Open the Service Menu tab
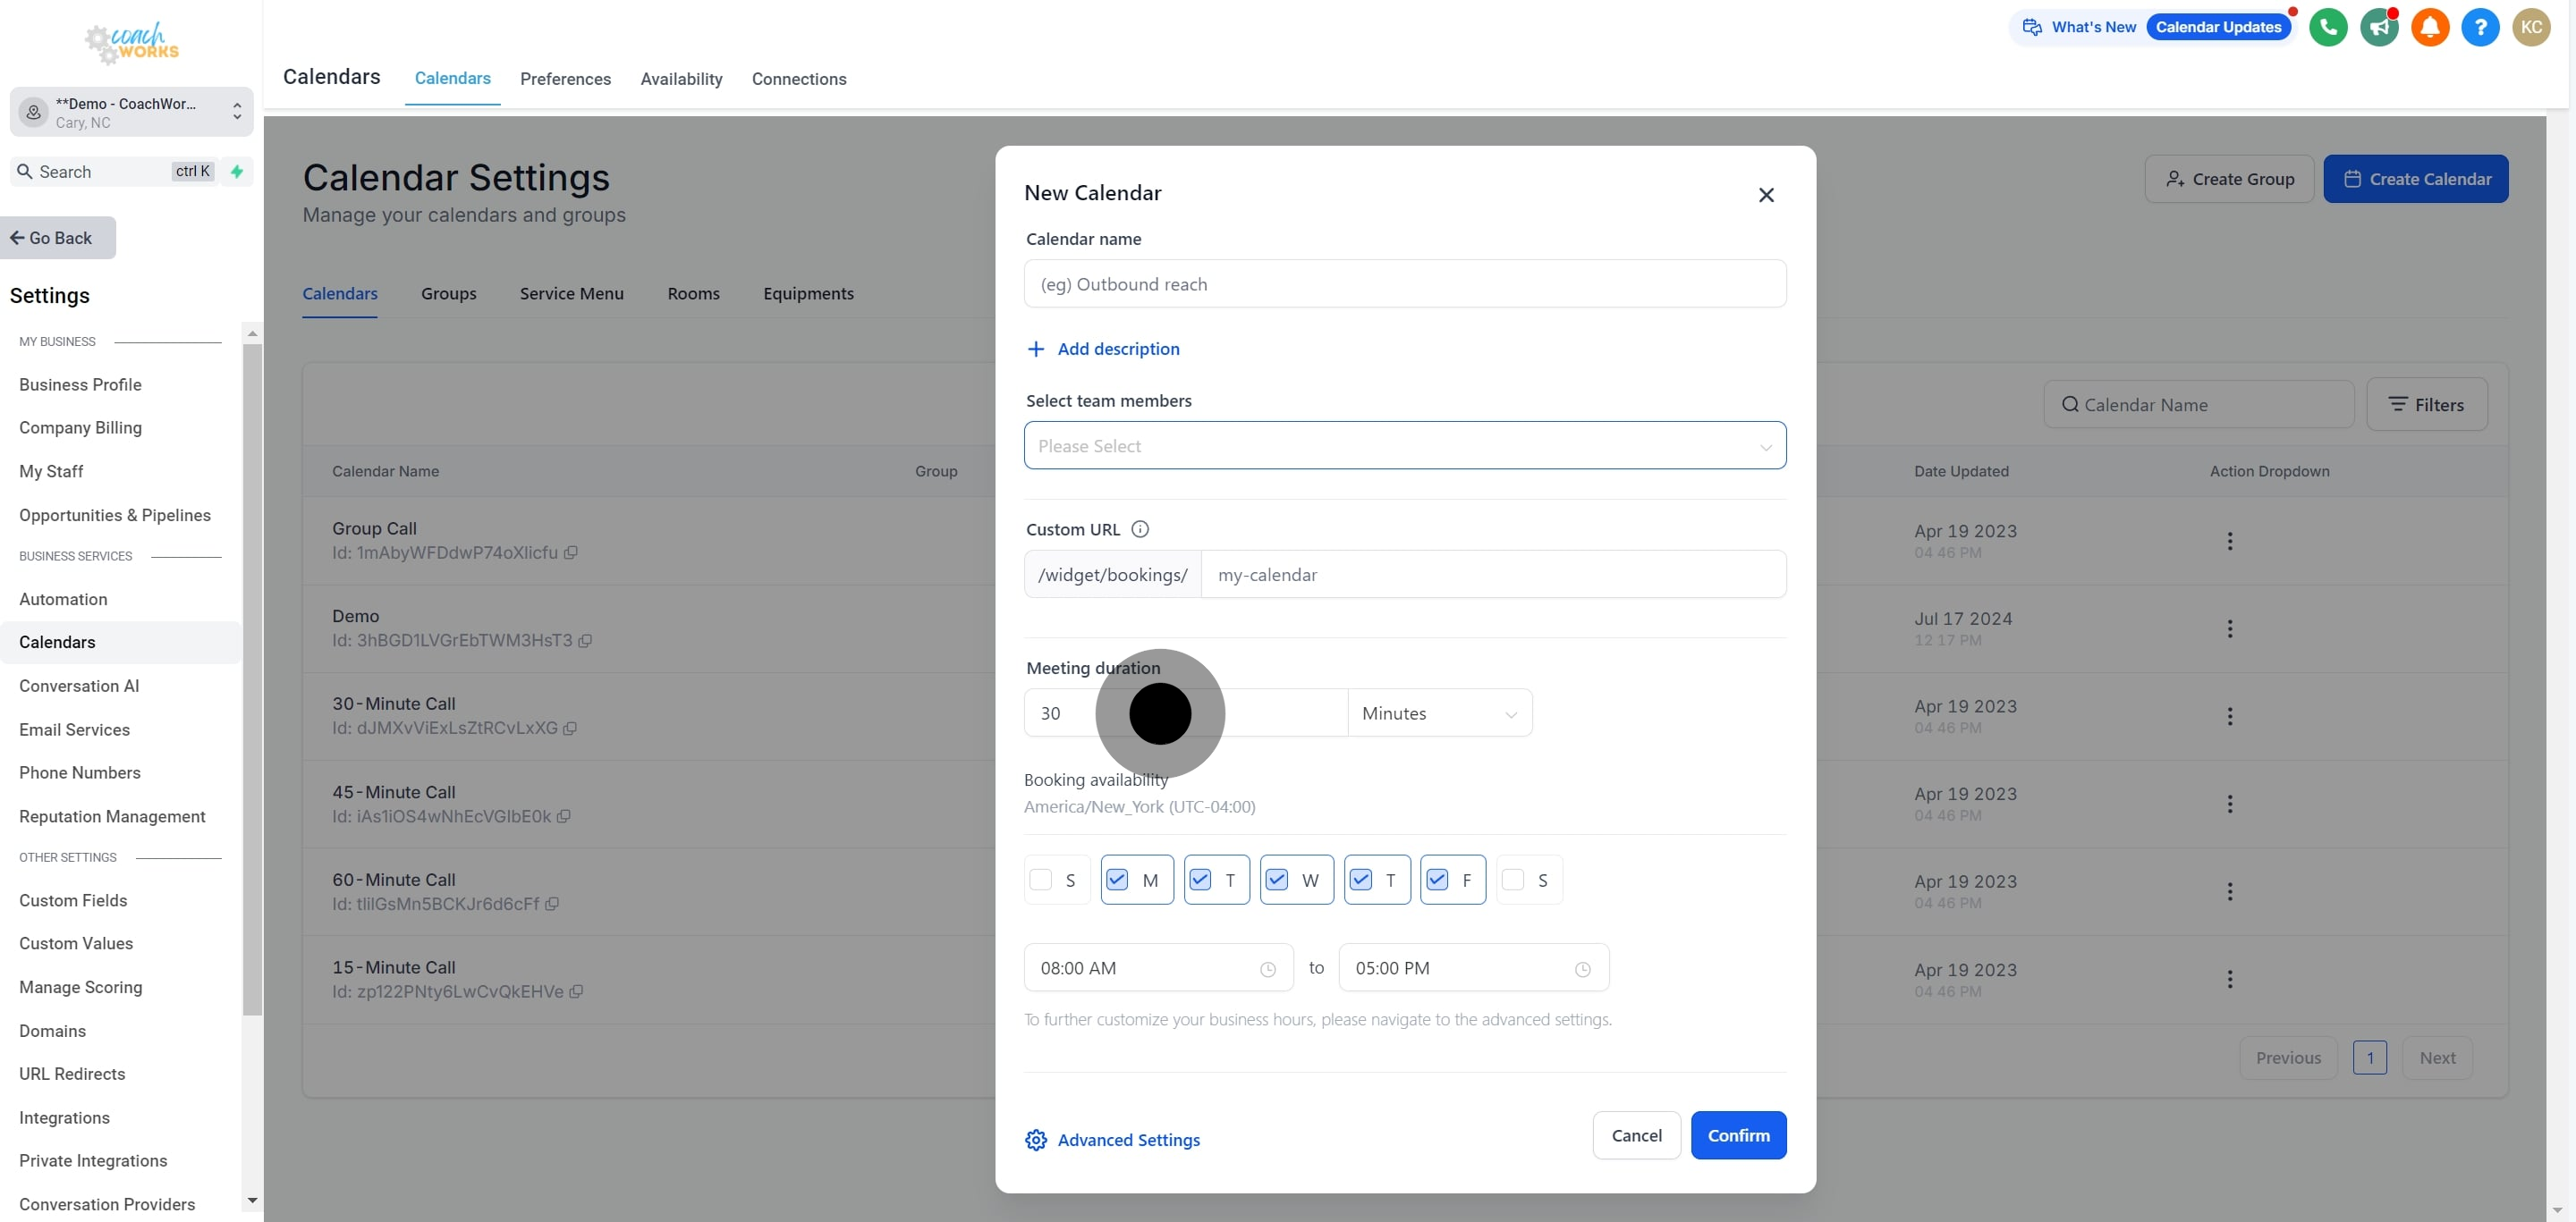2576x1222 pixels. coord(571,294)
